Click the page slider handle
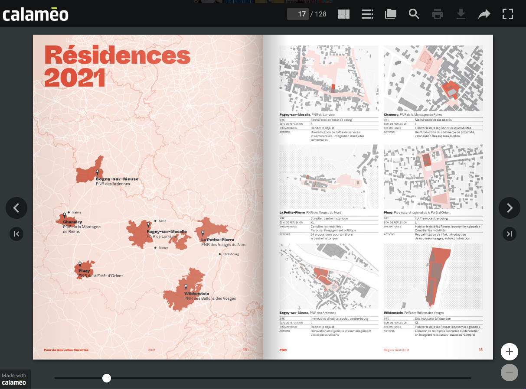The image size is (526, 389). coord(107,378)
